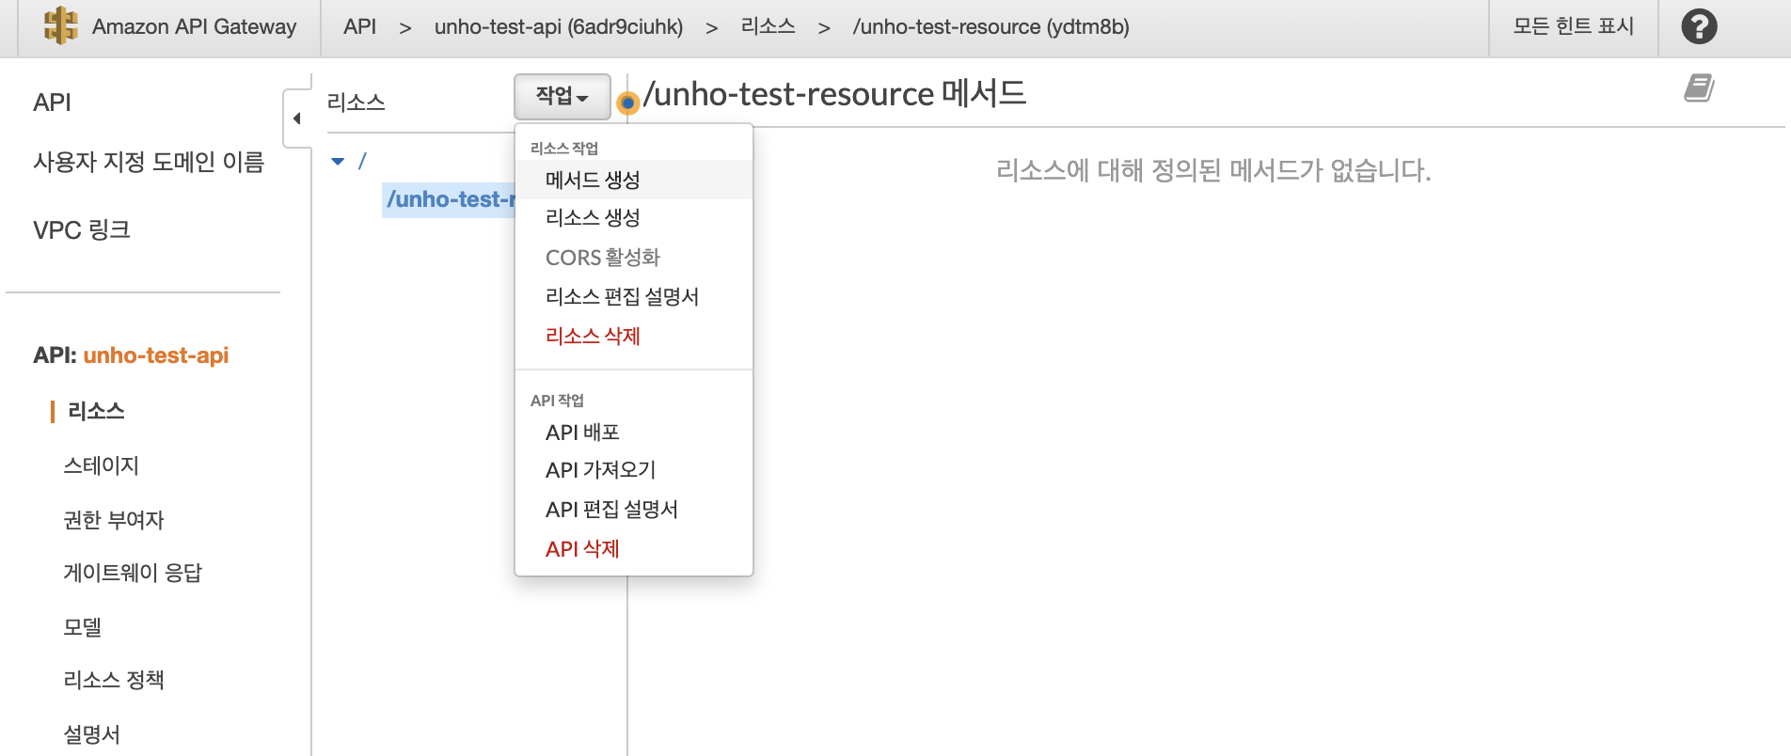
Task: Choose 리소스 편집 설명서 menu entry
Action: tap(634, 297)
